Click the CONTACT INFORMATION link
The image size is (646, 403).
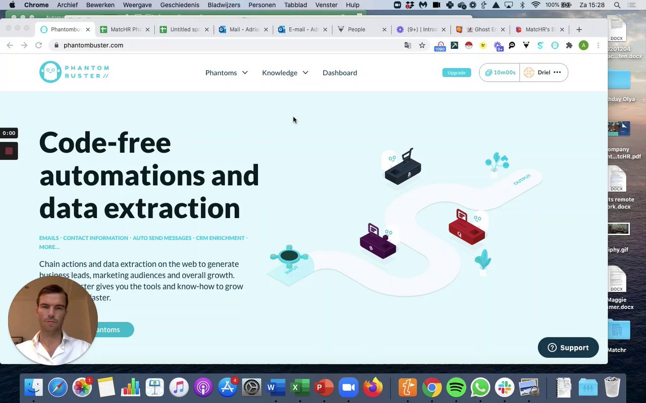coord(95,238)
